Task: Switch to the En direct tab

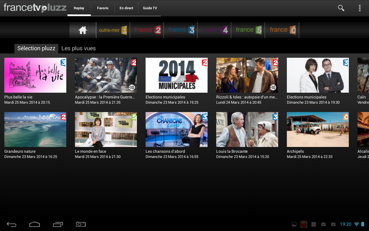Action: point(126,8)
